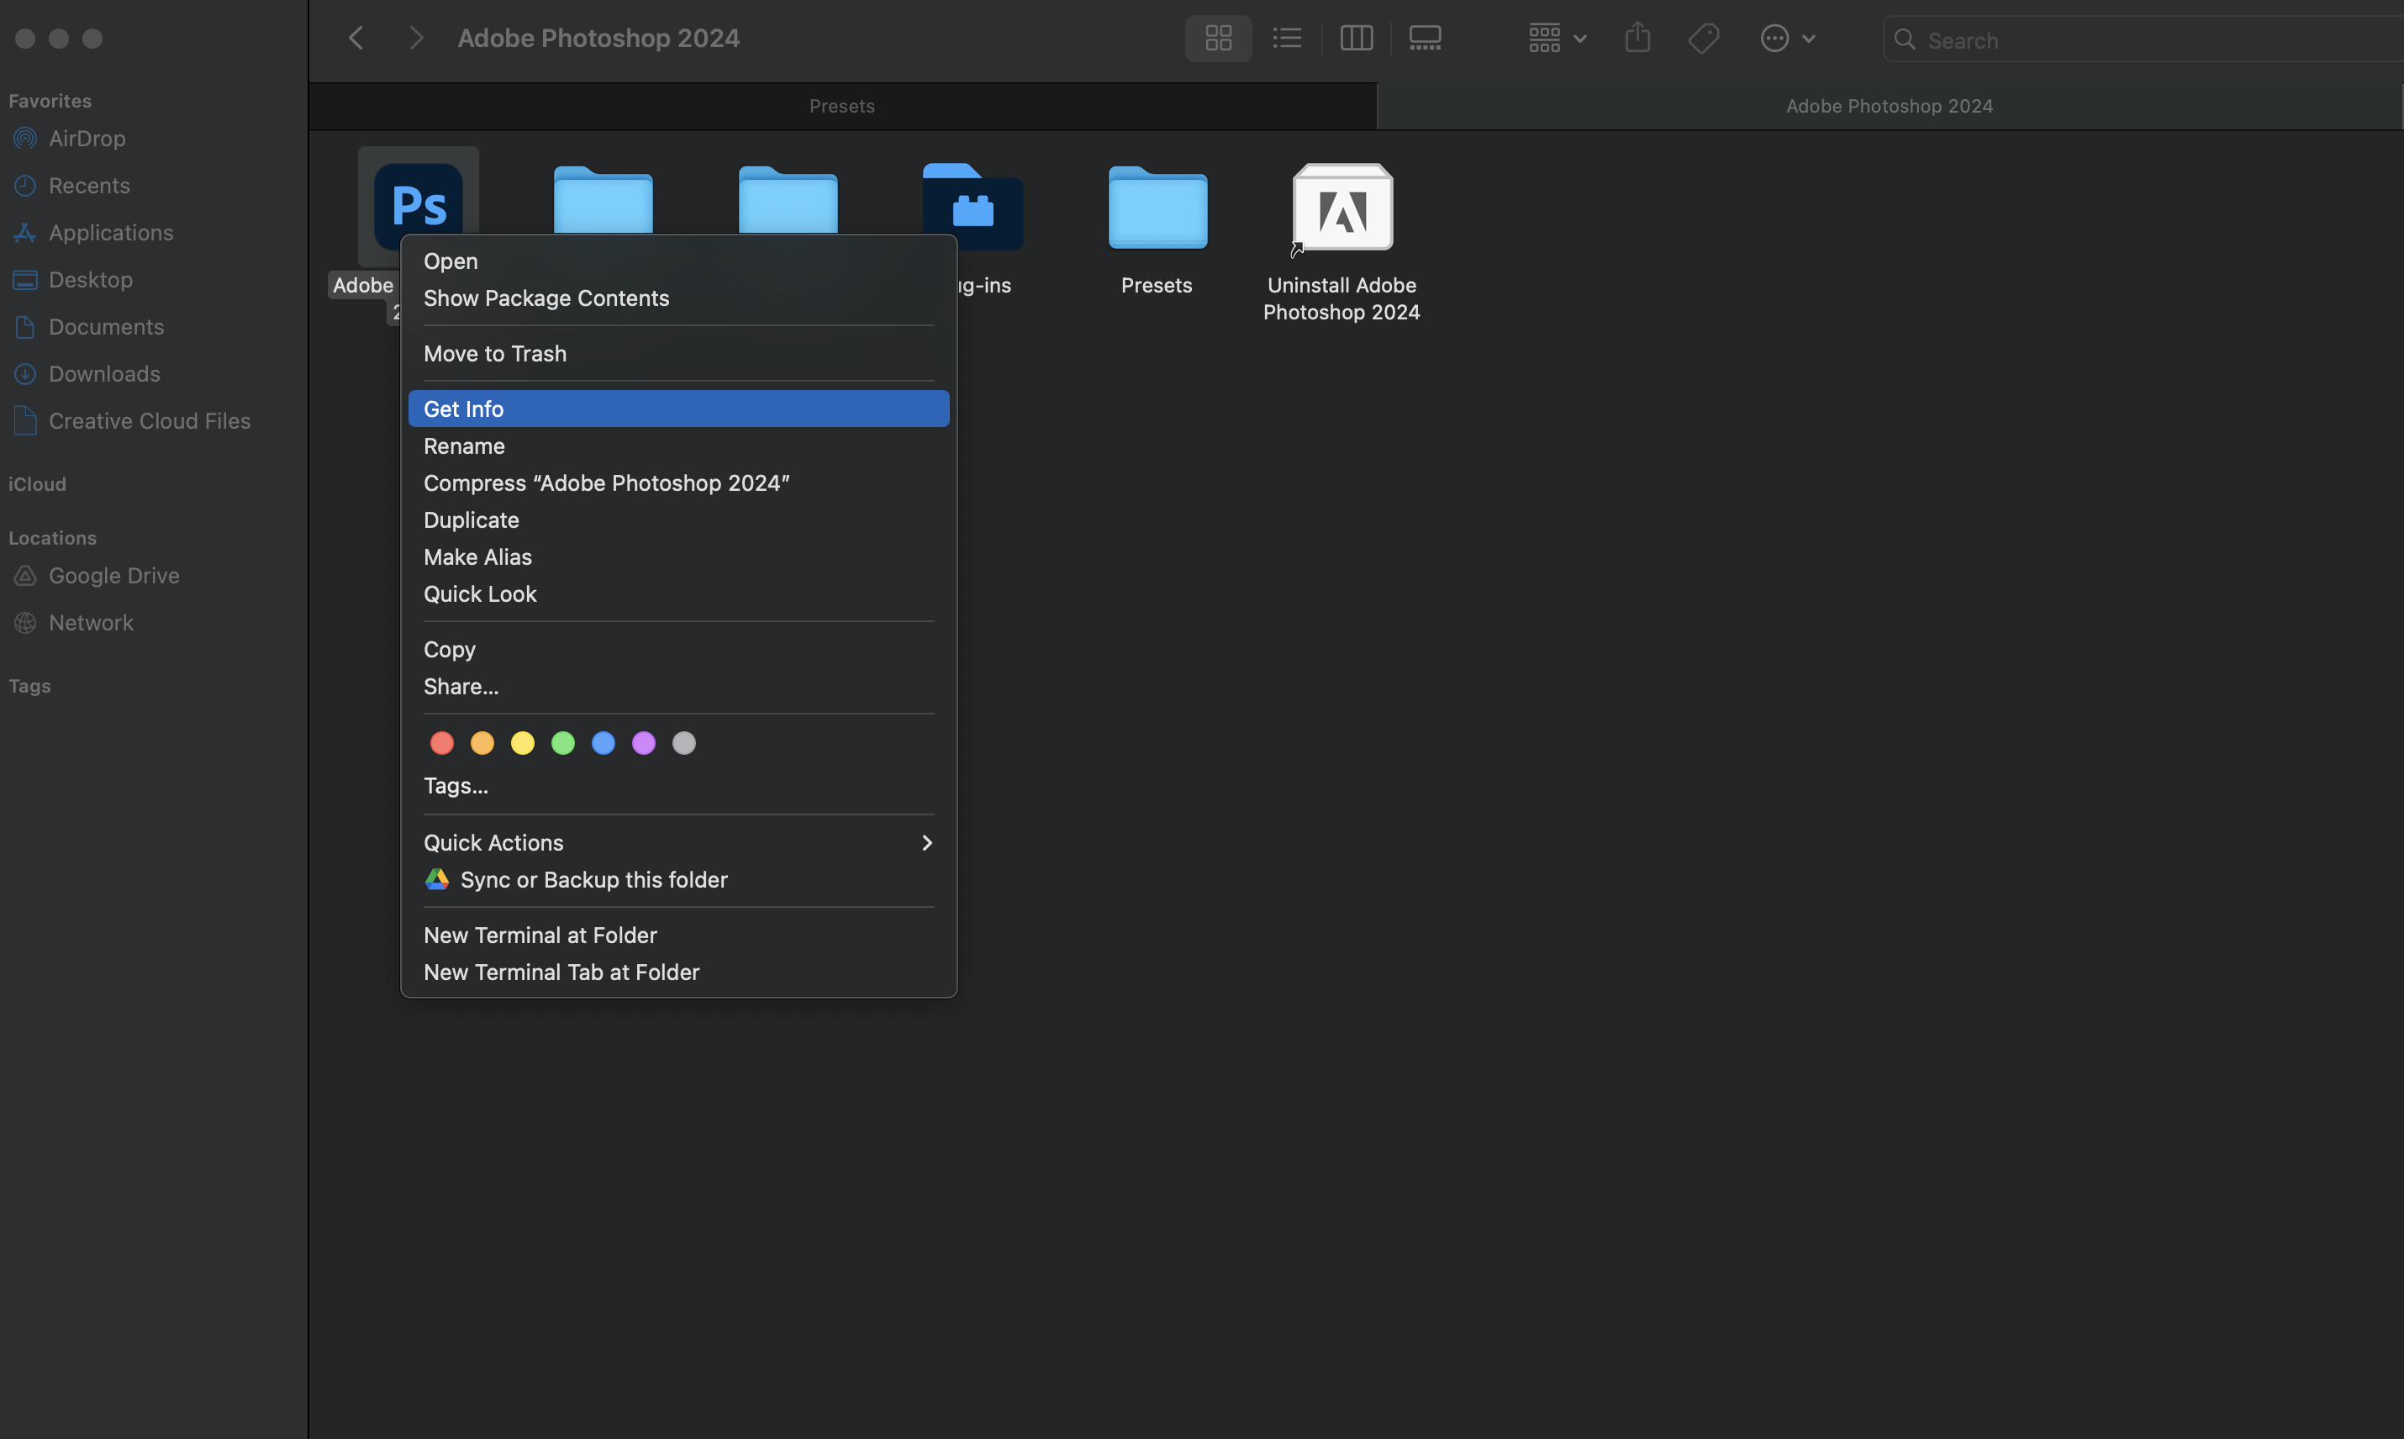The height and width of the screenshot is (1439, 2404).
Task: Select the Uninstall Adobe Photoshop 2024 installer
Action: point(1342,207)
